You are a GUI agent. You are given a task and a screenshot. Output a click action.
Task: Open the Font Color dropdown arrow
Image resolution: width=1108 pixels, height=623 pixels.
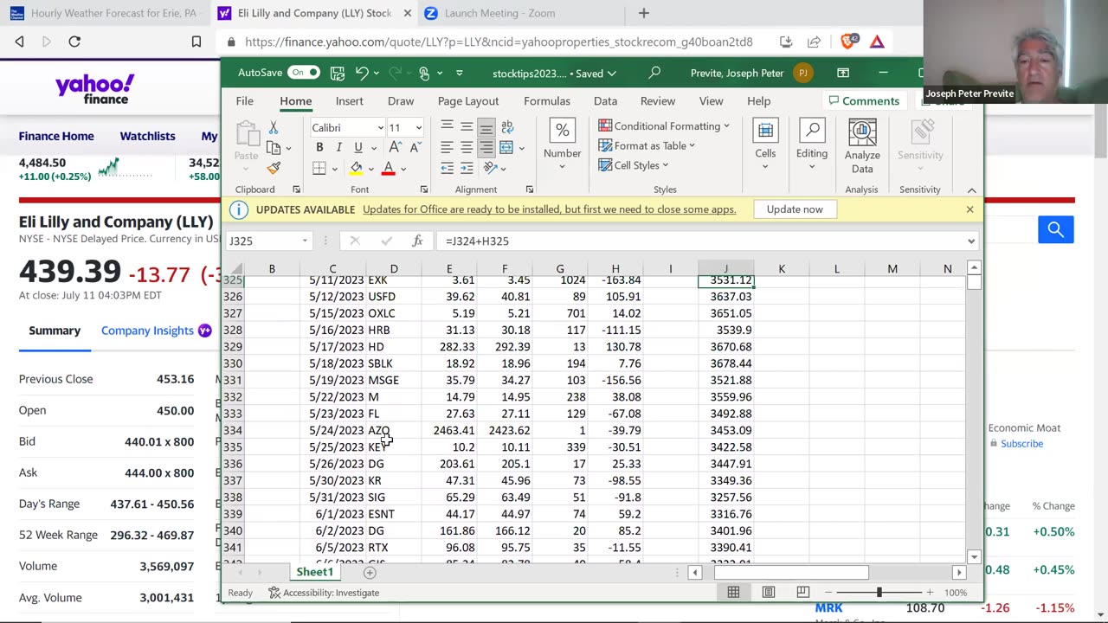403,168
